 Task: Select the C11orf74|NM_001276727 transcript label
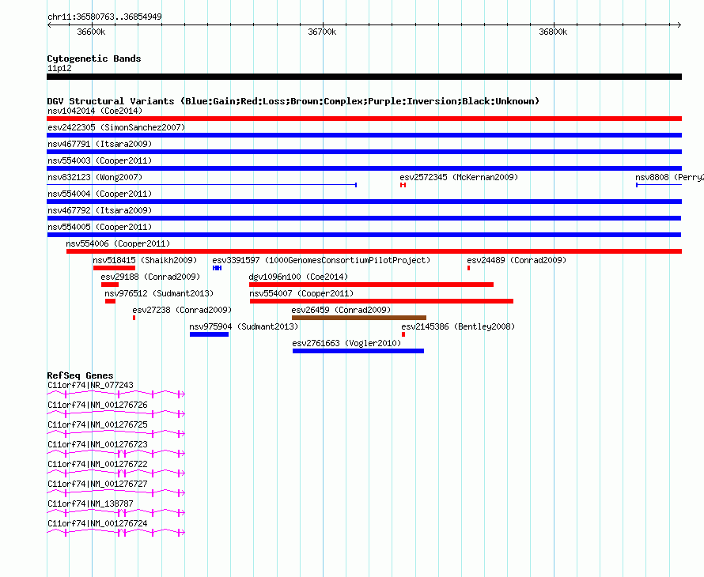click(x=97, y=484)
